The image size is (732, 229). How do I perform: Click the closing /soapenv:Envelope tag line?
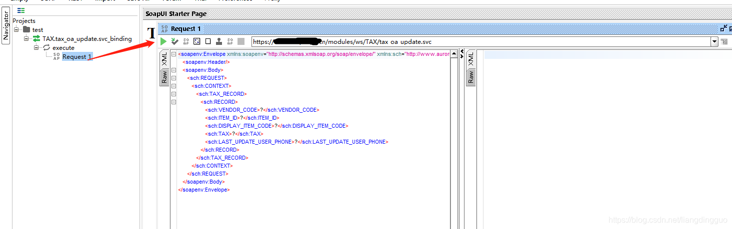(x=203, y=190)
